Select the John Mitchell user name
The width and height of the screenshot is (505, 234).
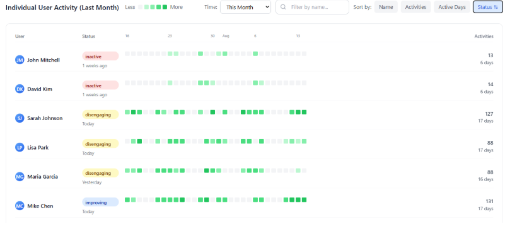coord(44,60)
